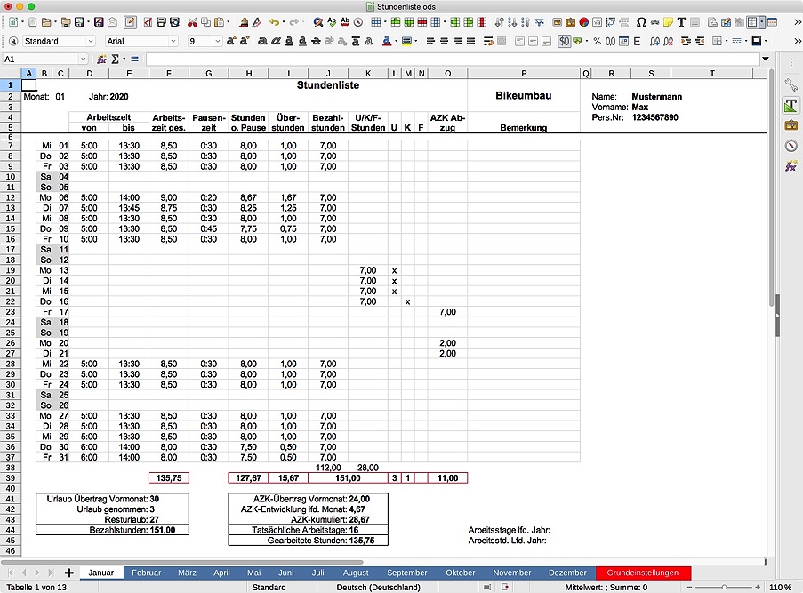
Task: Open the Arial font name dropdown
Action: click(x=173, y=41)
